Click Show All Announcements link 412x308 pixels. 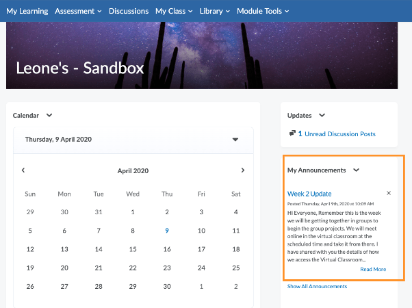pos(317,287)
